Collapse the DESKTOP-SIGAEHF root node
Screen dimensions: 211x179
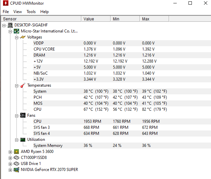tap(4, 25)
